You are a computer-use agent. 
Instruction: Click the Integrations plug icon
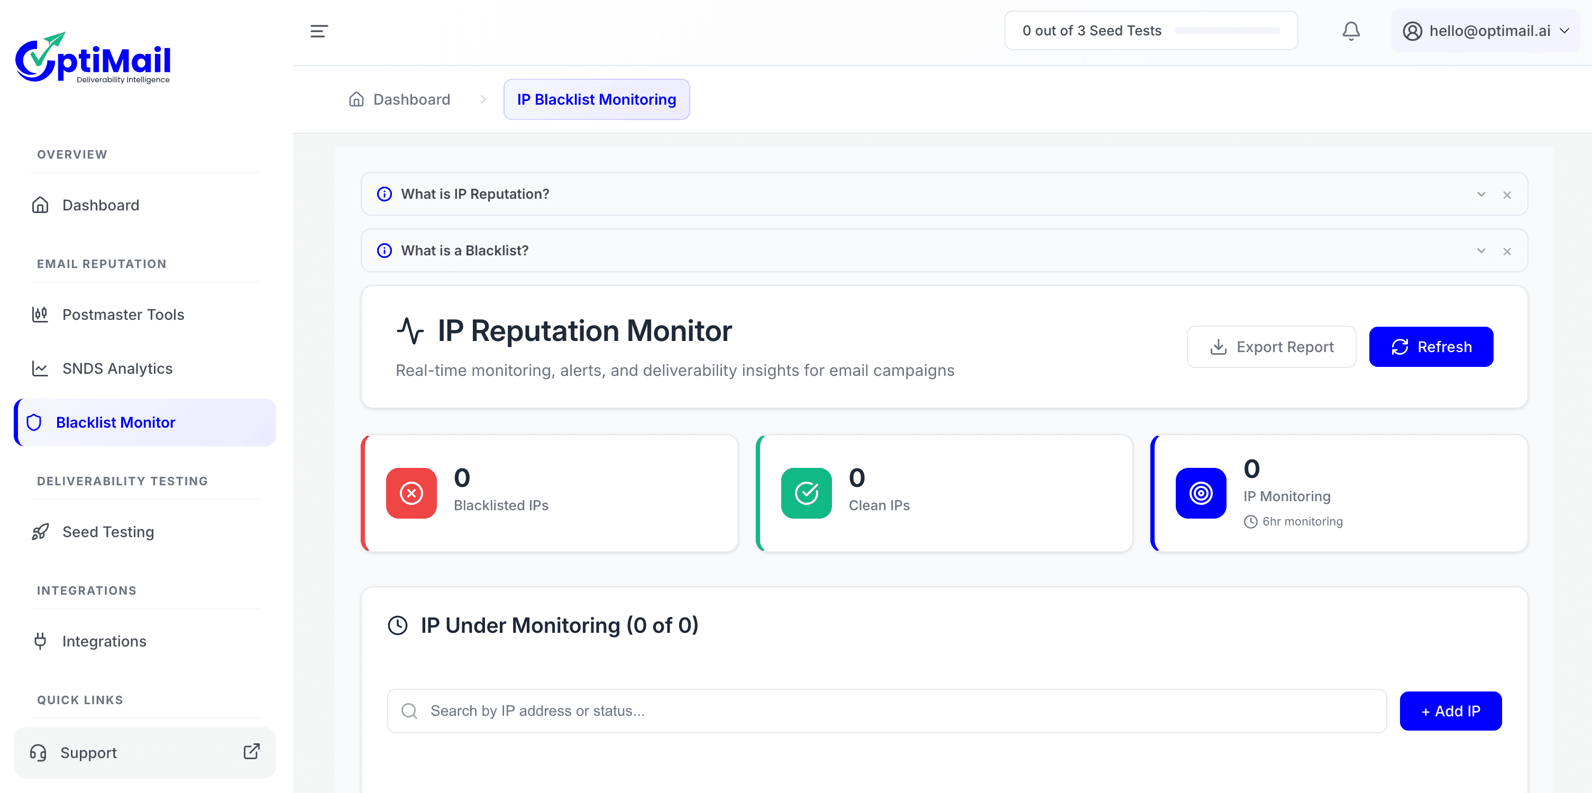click(x=40, y=641)
